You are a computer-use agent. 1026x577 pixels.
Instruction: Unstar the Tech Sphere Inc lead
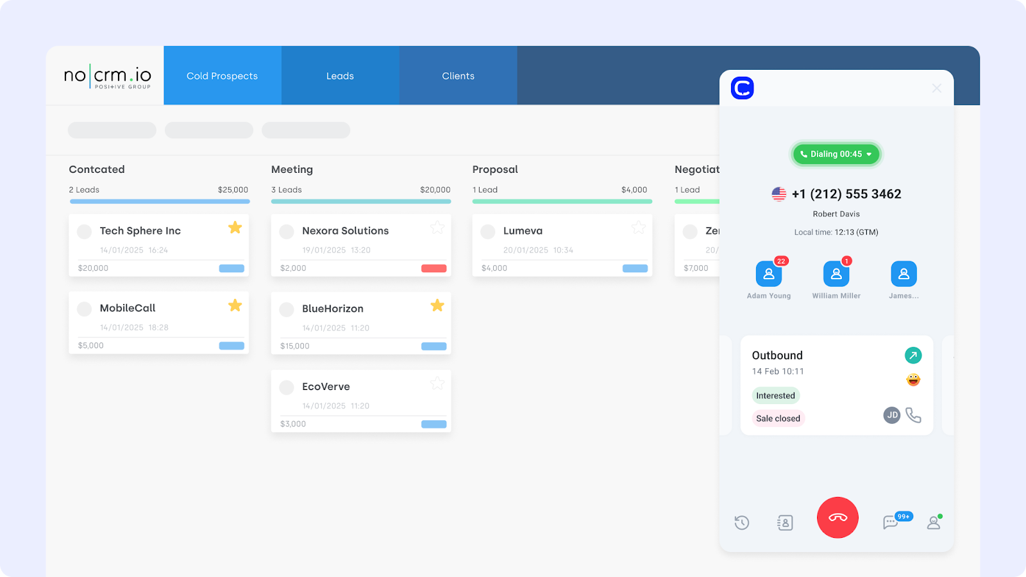click(x=235, y=228)
